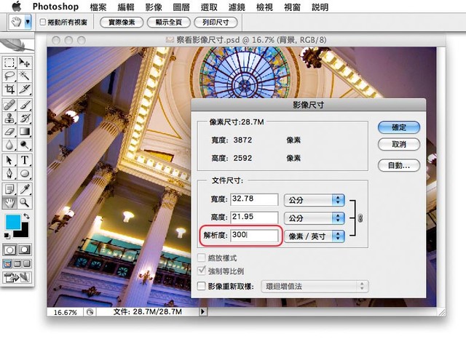Select the Hand tool in toolbox
466x339 pixels.
click(9, 203)
